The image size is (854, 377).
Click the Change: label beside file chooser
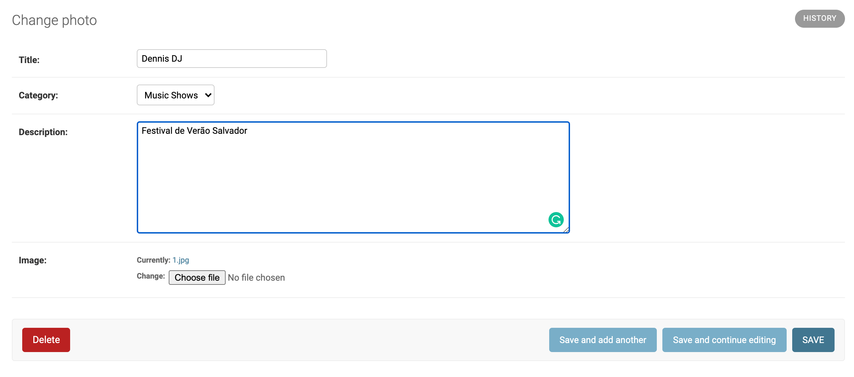[x=151, y=276]
